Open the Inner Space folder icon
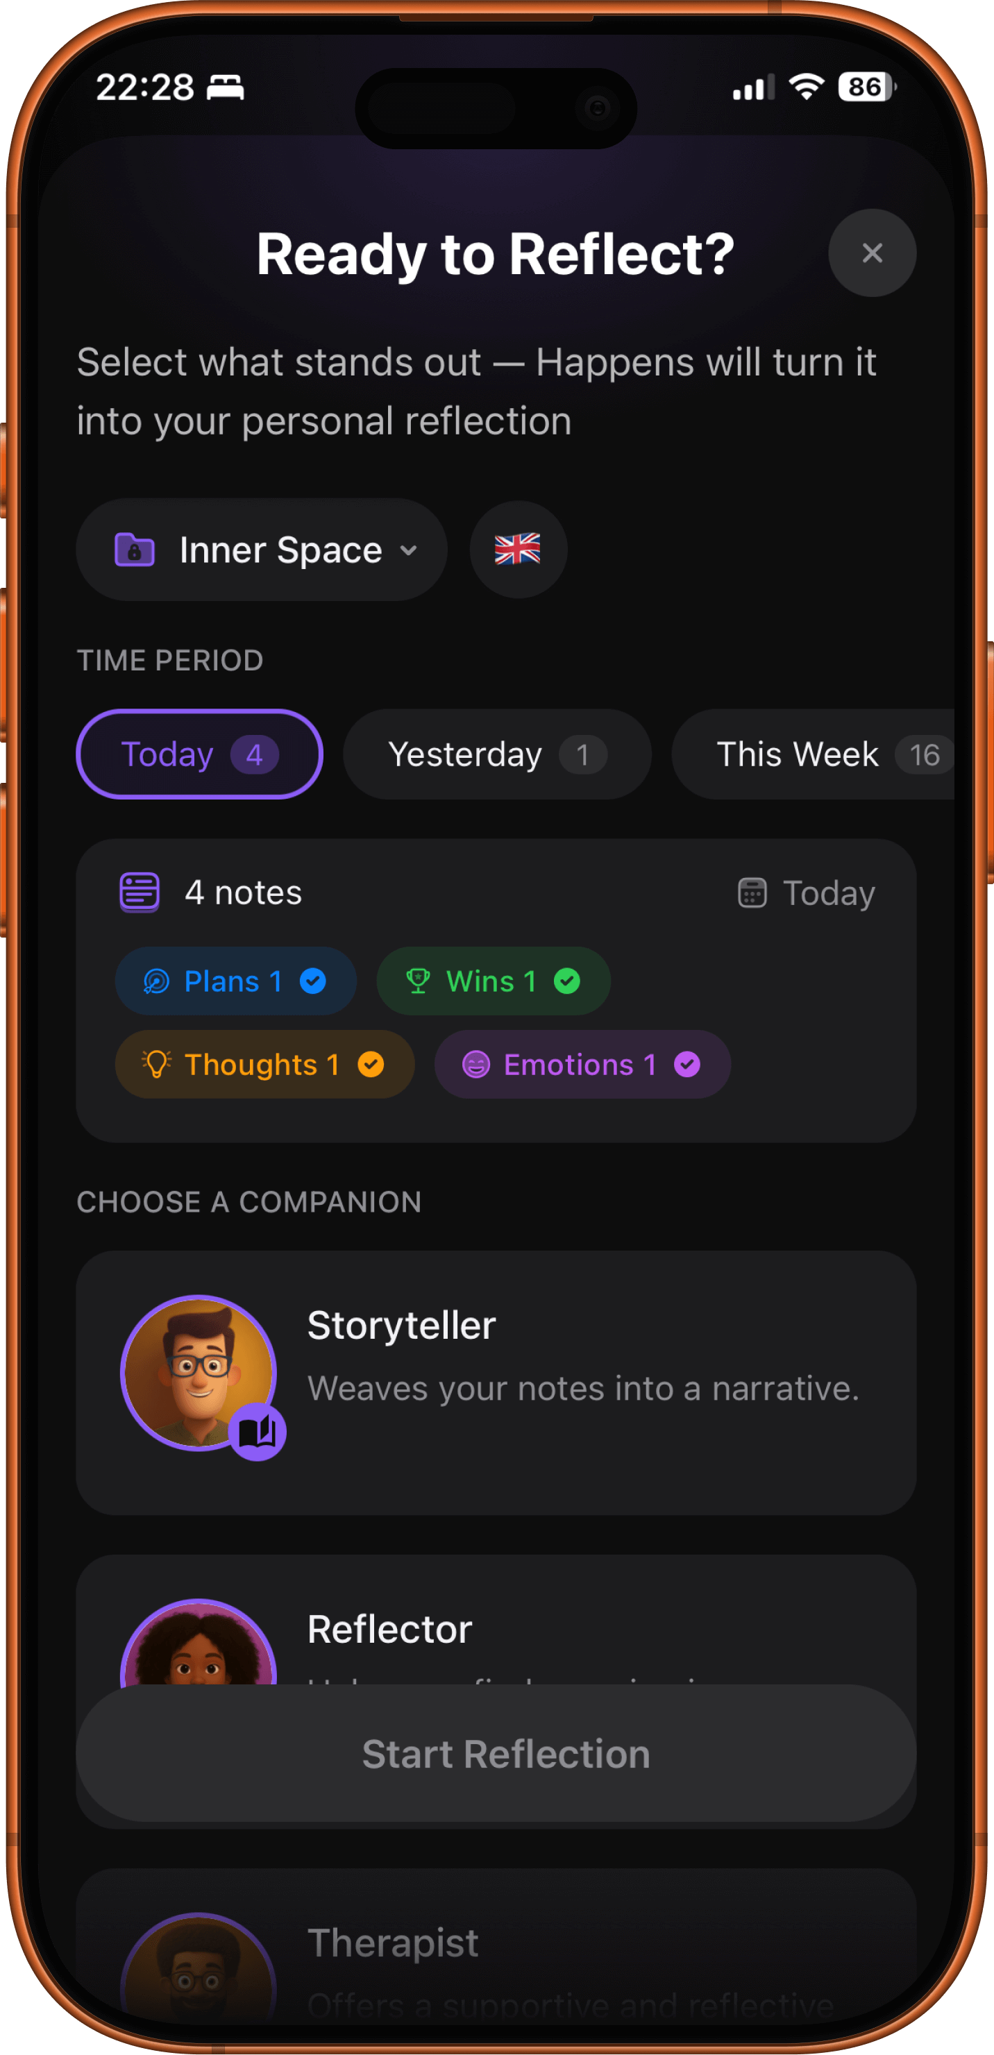Screen dimensions: 994x2055 tap(135, 550)
